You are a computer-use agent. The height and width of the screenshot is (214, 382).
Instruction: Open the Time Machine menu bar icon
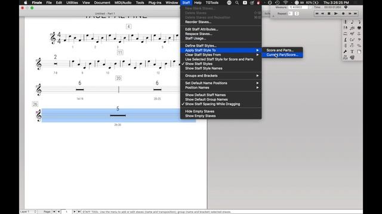pyautogui.click(x=277, y=2)
